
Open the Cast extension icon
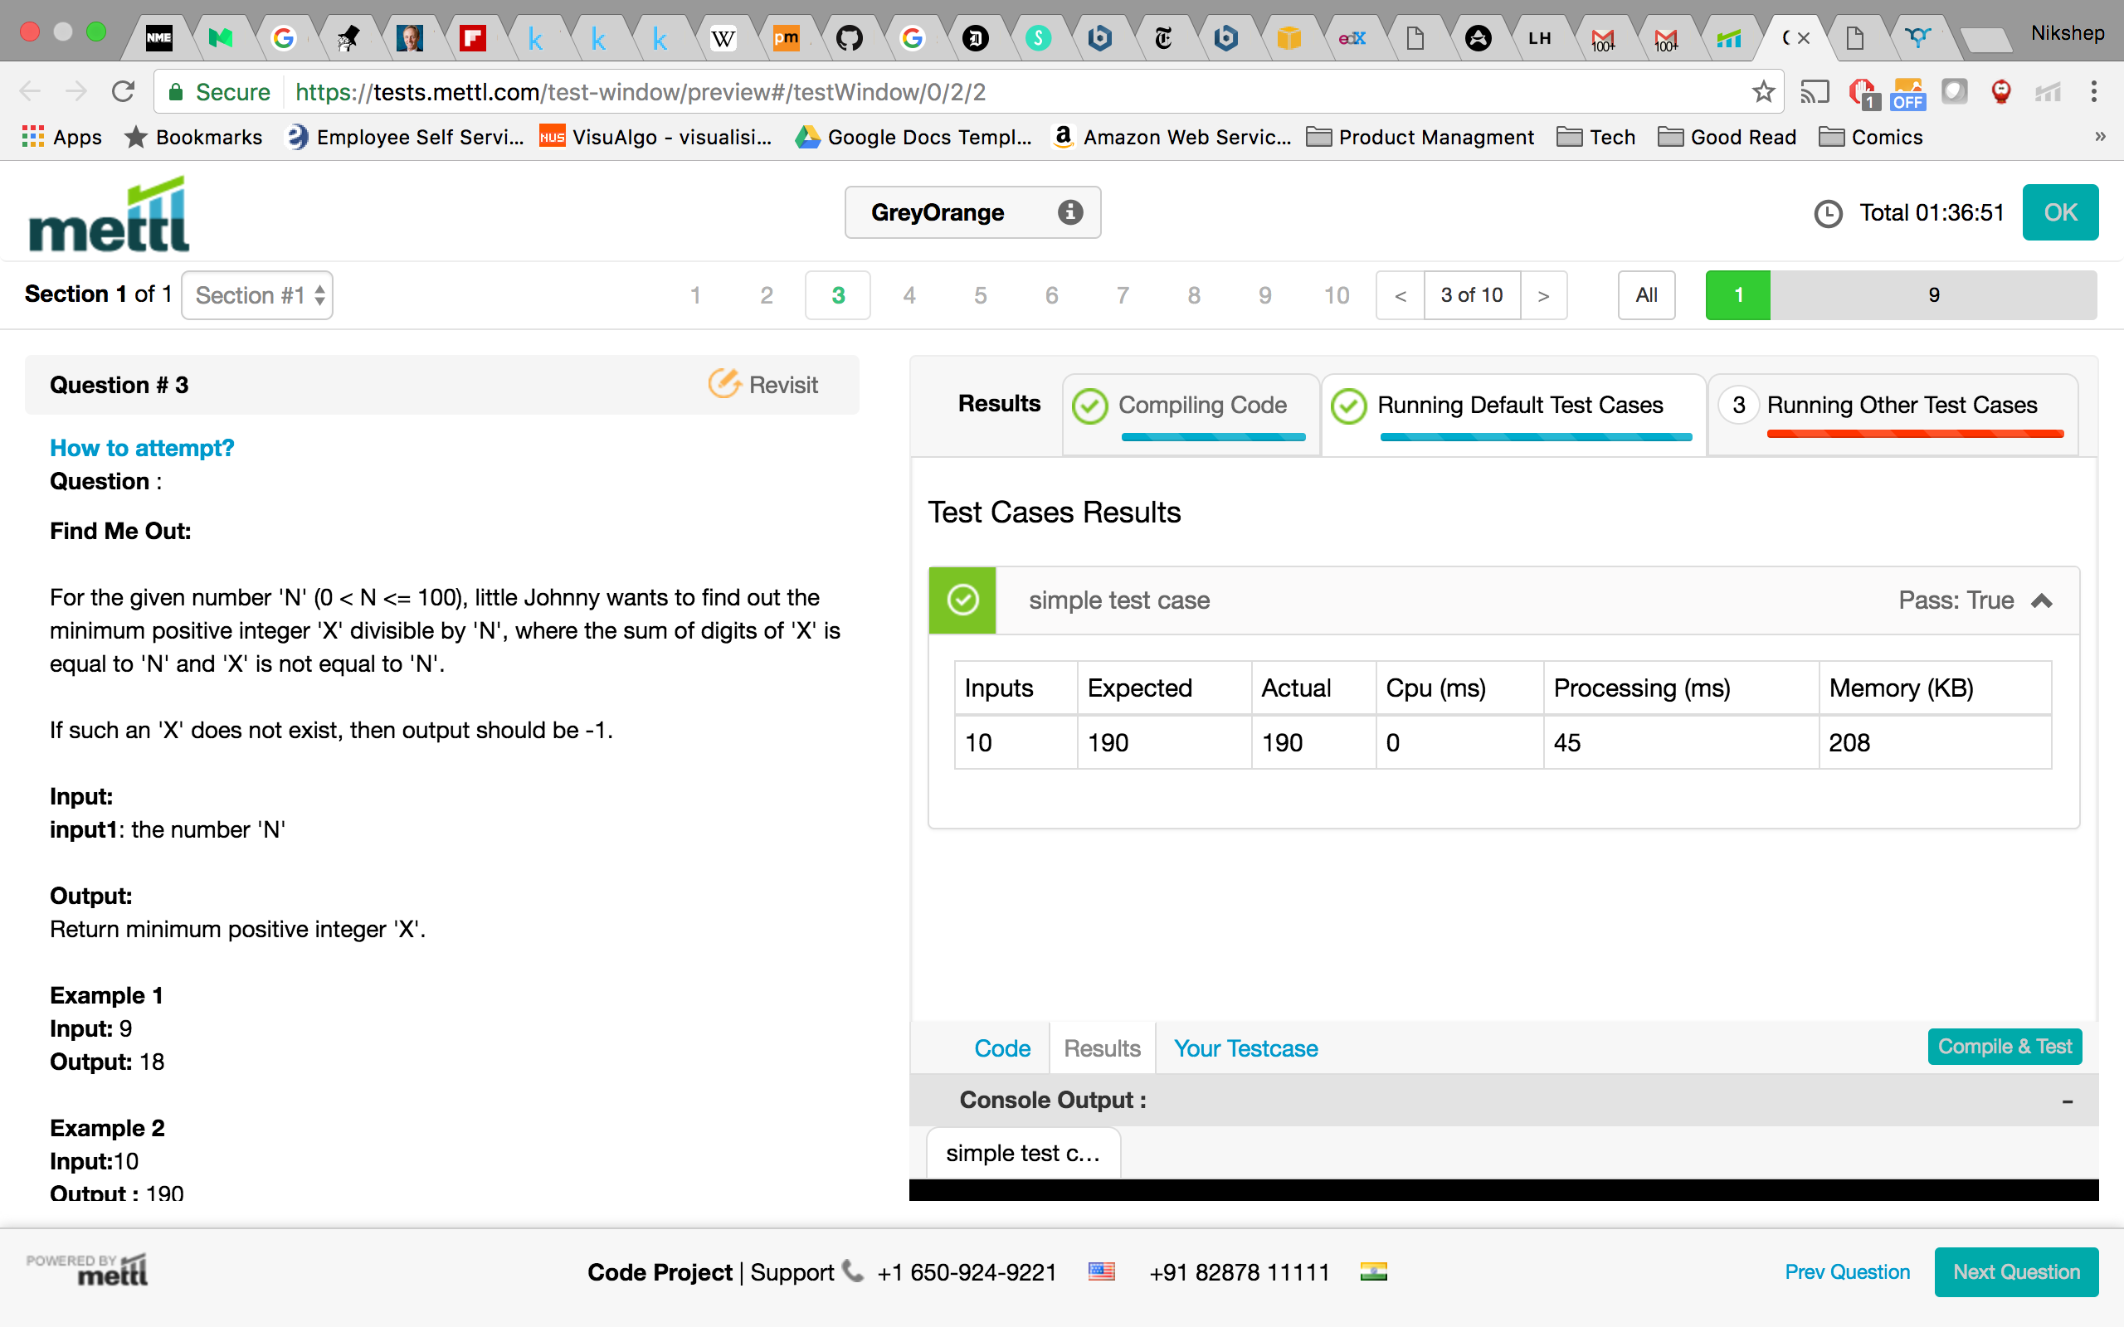[1815, 91]
